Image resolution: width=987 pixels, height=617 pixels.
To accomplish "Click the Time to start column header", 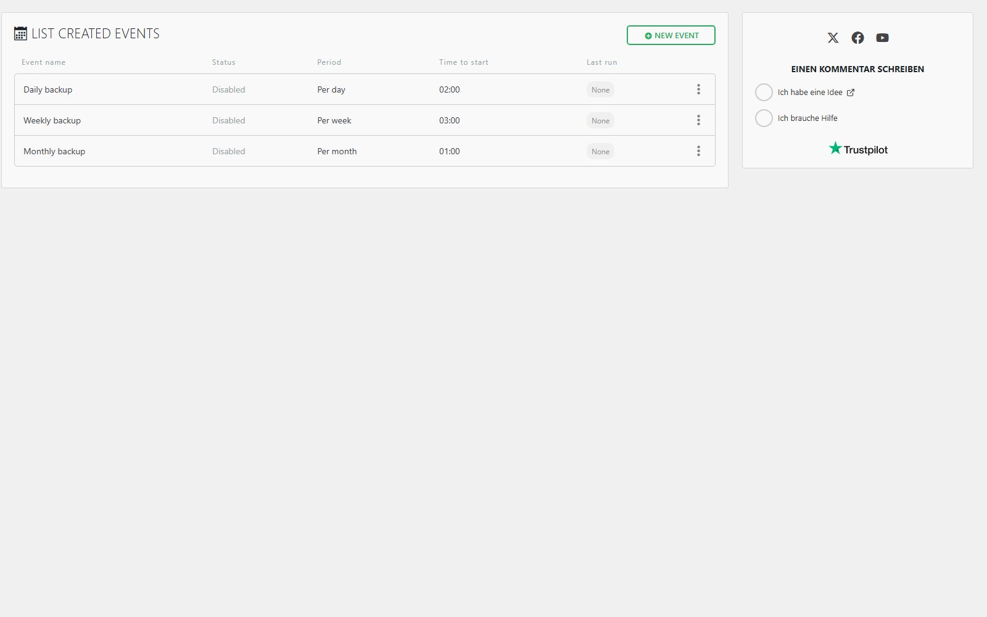I will [x=464, y=62].
